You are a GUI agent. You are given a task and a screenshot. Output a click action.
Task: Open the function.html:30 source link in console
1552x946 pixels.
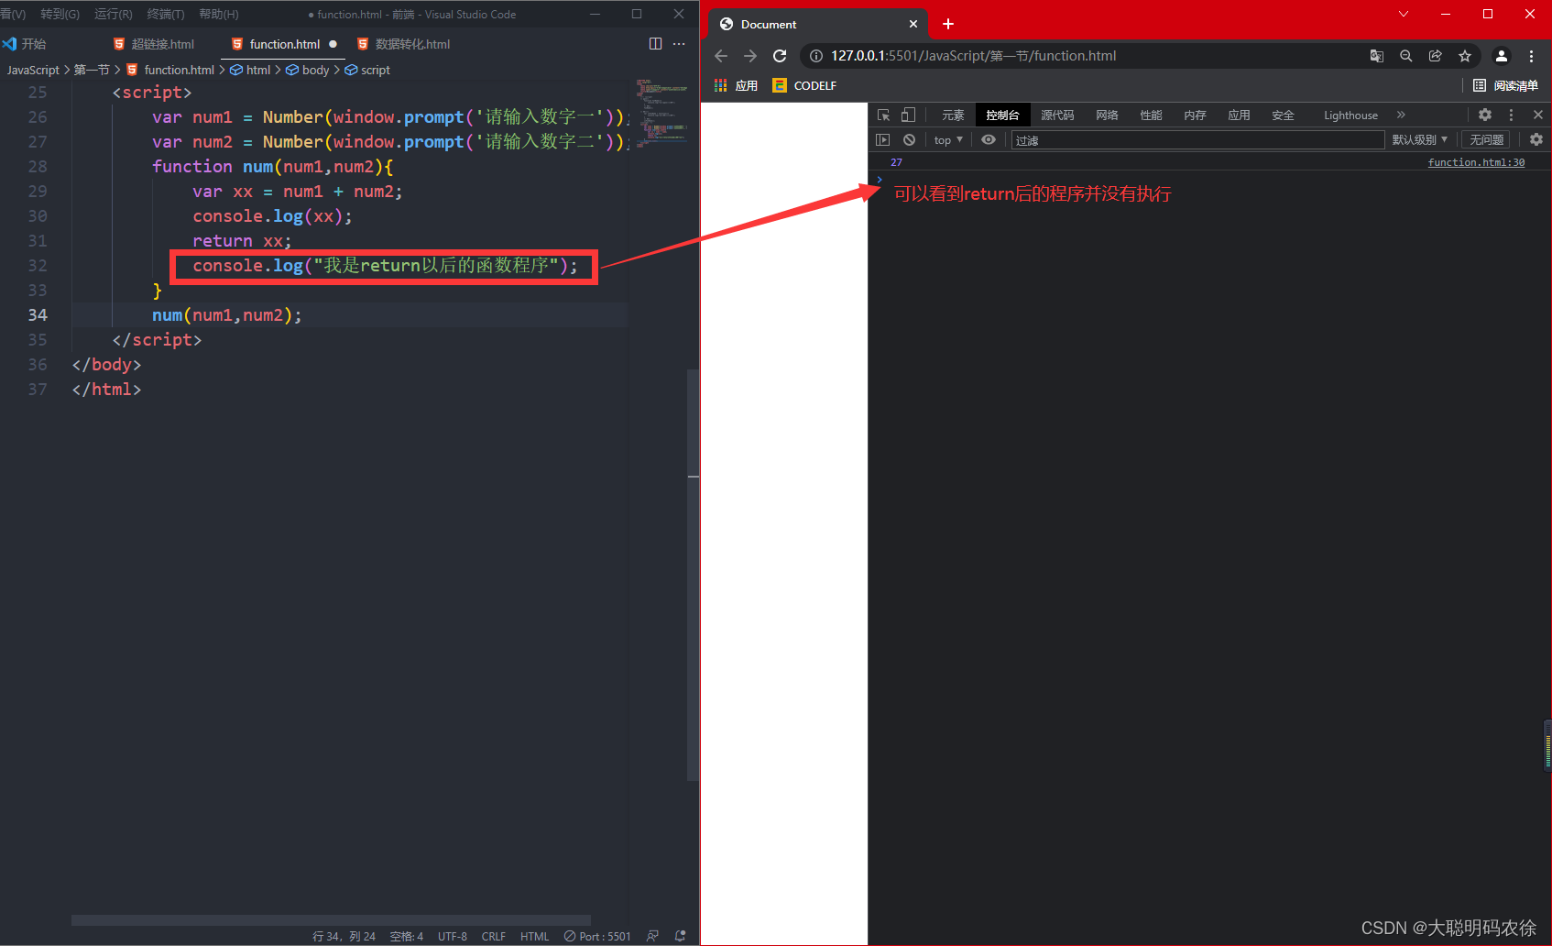click(x=1475, y=162)
